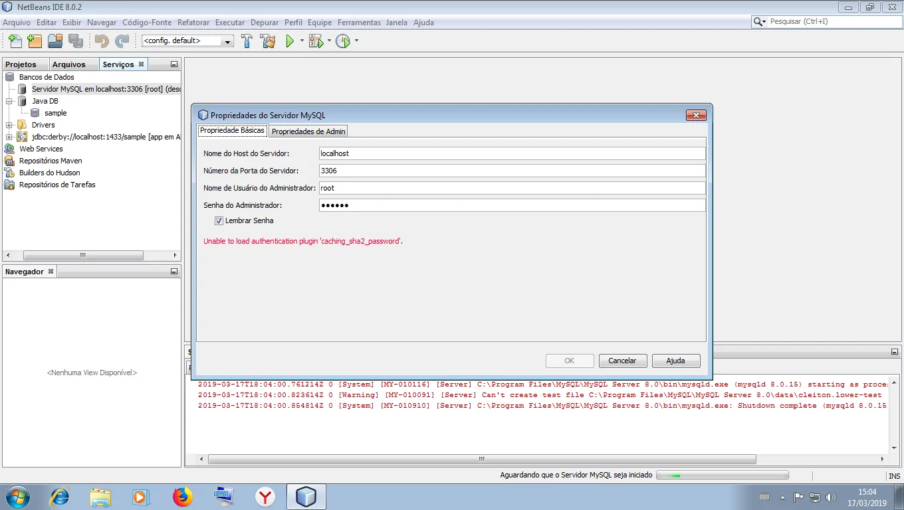
Task: Toggle the Lembrar Senha checkbox
Action: tap(219, 220)
